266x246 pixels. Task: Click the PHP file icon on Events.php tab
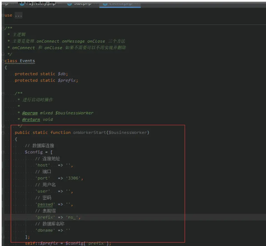click(x=105, y=3)
